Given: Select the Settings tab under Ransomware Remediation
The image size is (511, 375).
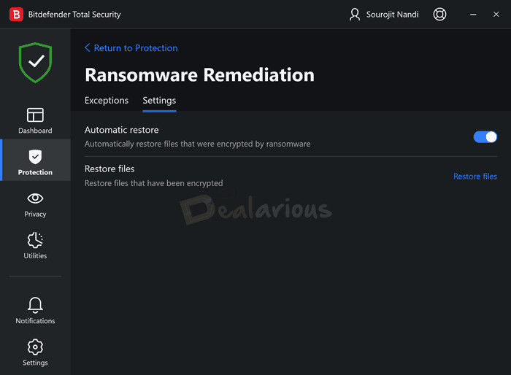Looking at the screenshot, I should pyautogui.click(x=159, y=101).
